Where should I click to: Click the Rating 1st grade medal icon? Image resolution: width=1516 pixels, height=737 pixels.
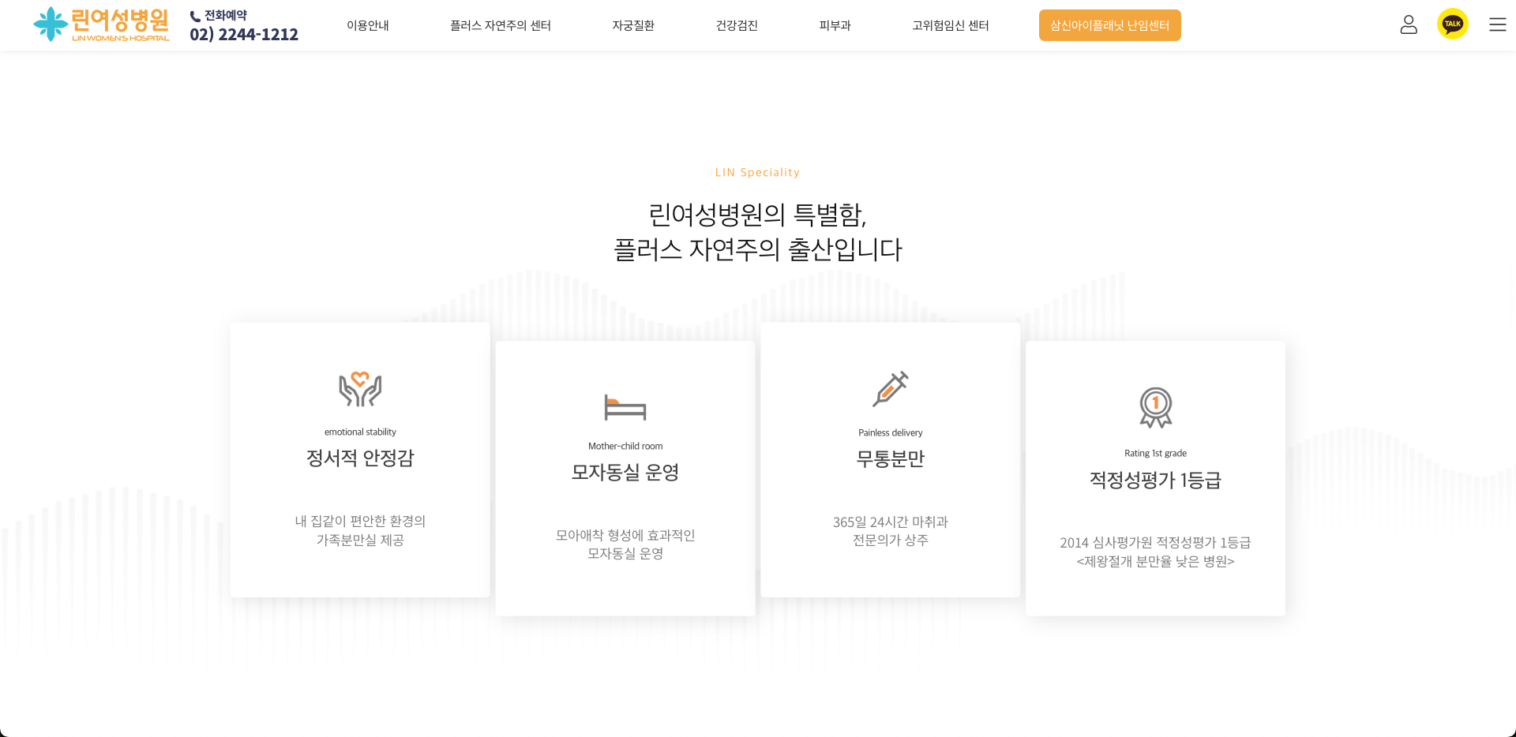[1156, 407]
